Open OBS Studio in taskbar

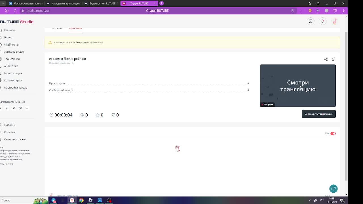[109, 200]
